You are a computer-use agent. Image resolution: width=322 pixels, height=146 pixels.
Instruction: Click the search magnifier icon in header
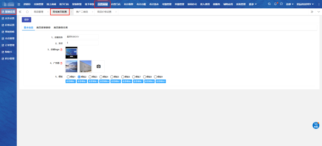(270, 4)
